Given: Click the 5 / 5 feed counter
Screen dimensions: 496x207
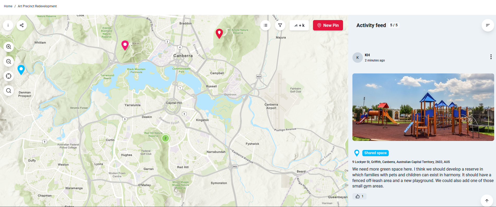Looking at the screenshot, I should 394,25.
